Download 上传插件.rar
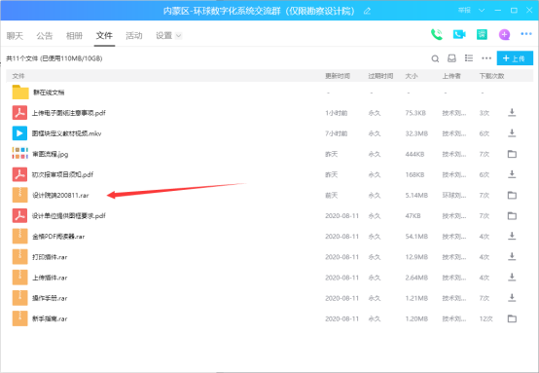The width and height of the screenshot is (539, 373). 512,278
